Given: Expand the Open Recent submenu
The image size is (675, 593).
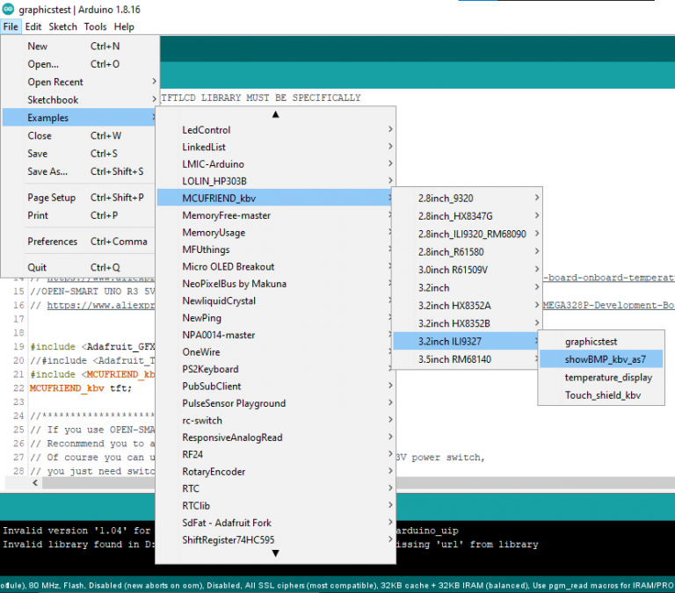Looking at the screenshot, I should (55, 83).
